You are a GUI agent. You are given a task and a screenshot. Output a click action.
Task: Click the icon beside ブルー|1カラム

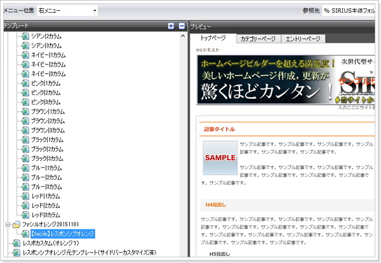click(x=25, y=168)
